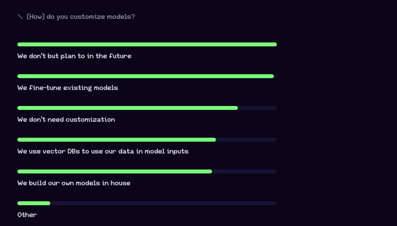Select the 'We fine-tune existing models' label
397x226 pixels.
[x=68, y=88]
